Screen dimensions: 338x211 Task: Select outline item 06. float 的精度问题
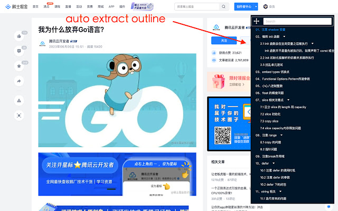(269, 93)
